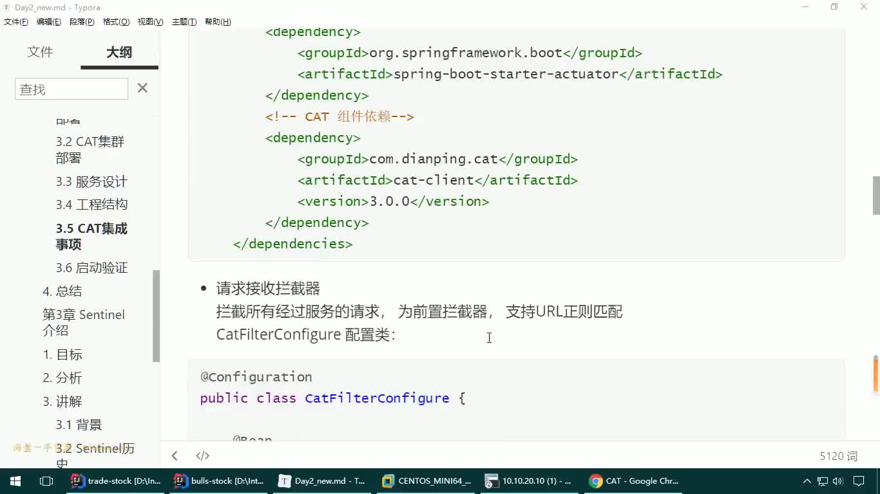
Task: Click the document vertical scrollbar thumb
Action: click(x=876, y=195)
